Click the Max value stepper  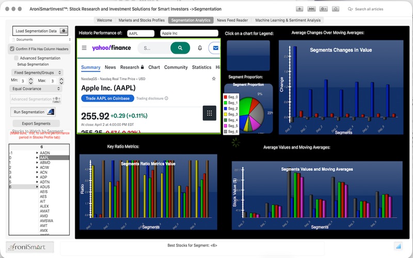point(61,81)
